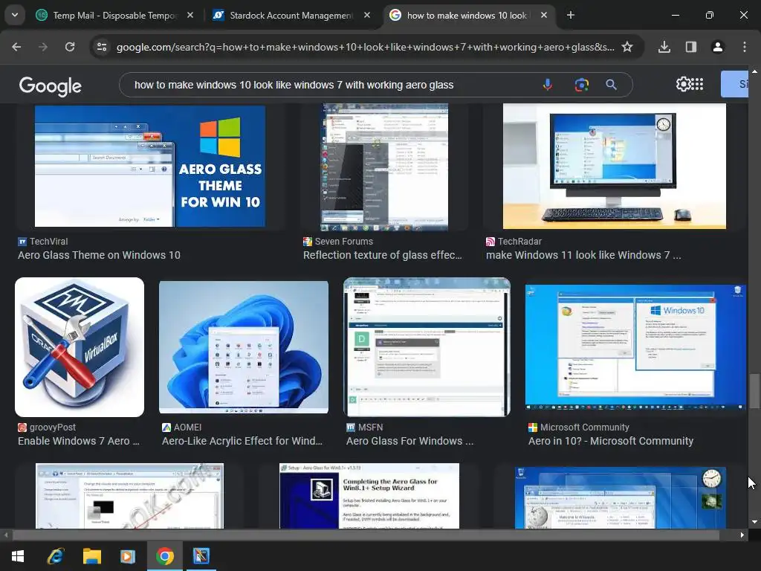The width and height of the screenshot is (761, 571).
Task: Click the Microsoft Community source favicon
Action: pyautogui.click(x=532, y=428)
